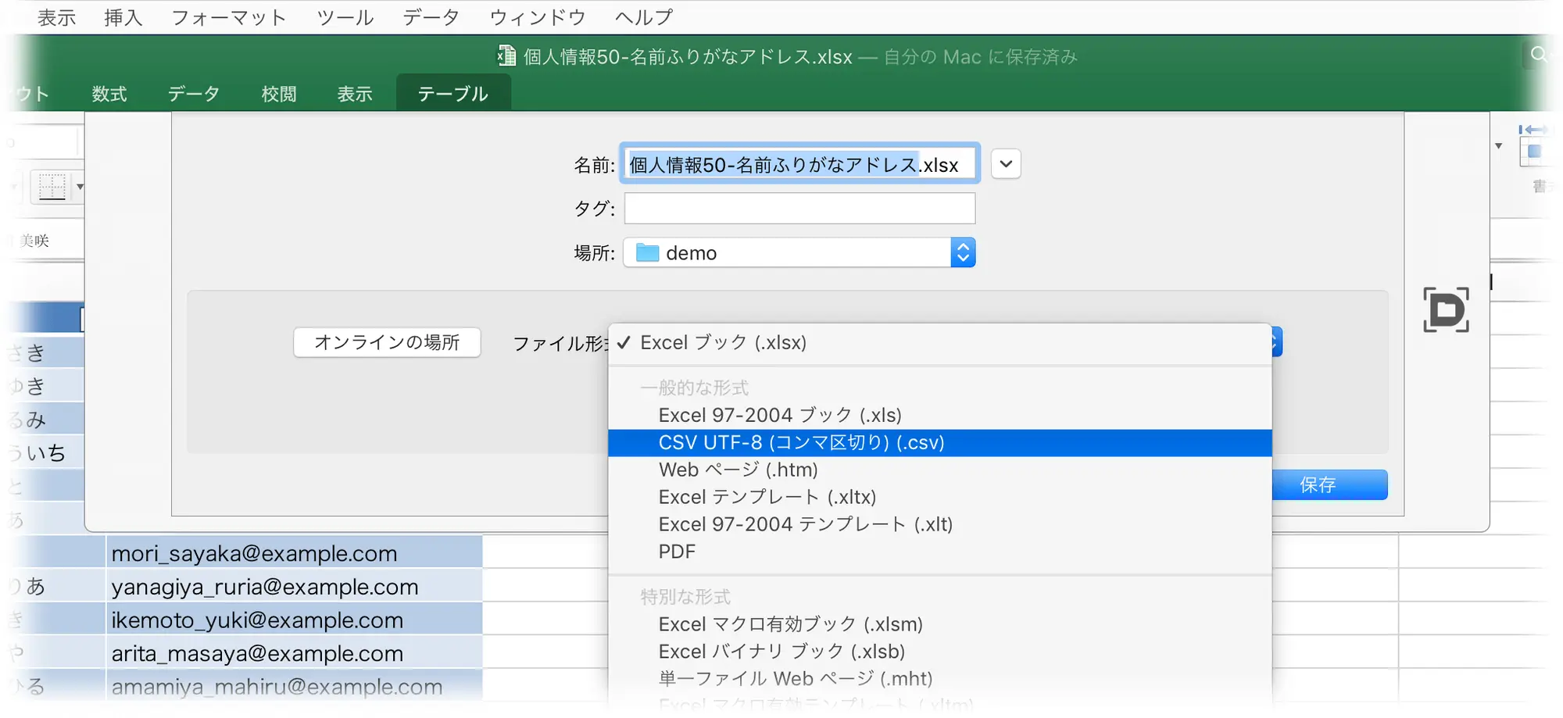Click the borders icon in the ribbon
This screenshot has height=718, width=1563.
tap(52, 187)
